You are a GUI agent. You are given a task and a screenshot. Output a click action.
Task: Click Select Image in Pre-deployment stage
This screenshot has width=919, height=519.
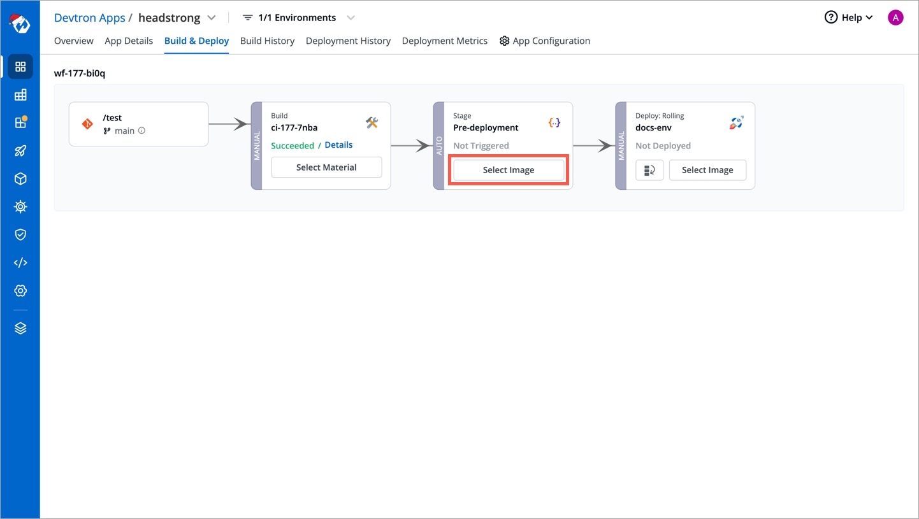[x=509, y=170]
